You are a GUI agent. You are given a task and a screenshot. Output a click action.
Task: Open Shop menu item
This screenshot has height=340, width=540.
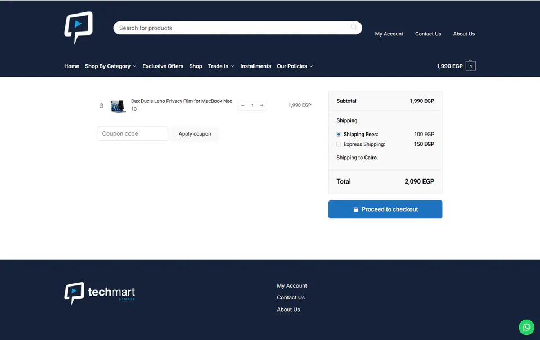point(196,66)
